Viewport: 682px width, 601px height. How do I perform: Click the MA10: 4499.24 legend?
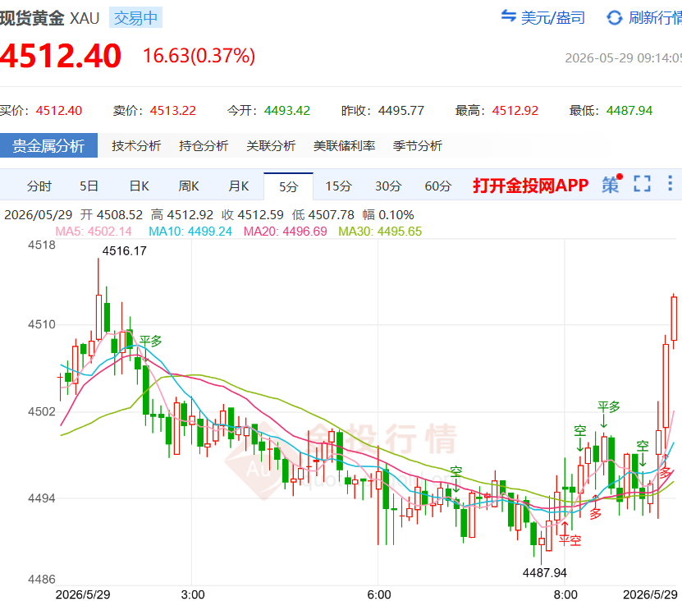coord(190,231)
